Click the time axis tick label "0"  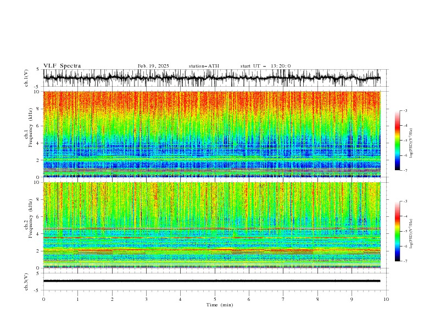(x=43, y=299)
